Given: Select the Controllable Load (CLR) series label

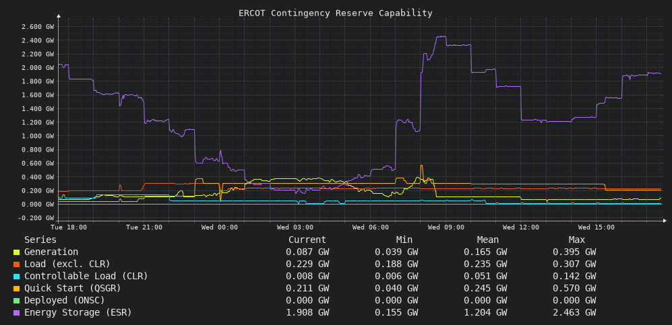Looking at the screenshot, I should click(86, 277).
